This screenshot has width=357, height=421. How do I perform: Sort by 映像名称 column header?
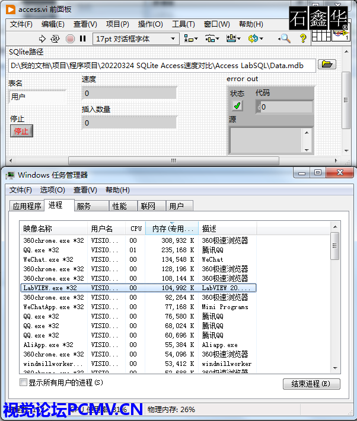(x=53, y=229)
